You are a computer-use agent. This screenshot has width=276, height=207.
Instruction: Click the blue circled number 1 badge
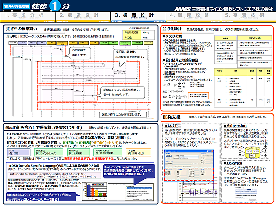pos(55,6)
